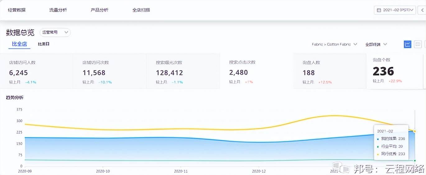
Task: Click the calendar icon in date selector
Action: tap(379, 10)
